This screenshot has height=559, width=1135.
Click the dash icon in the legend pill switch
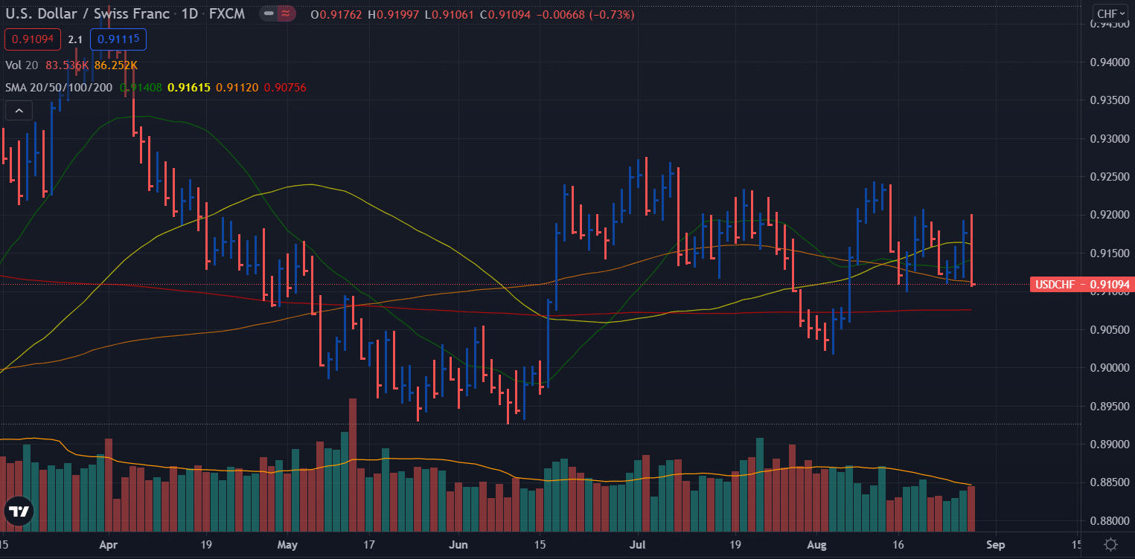click(269, 13)
